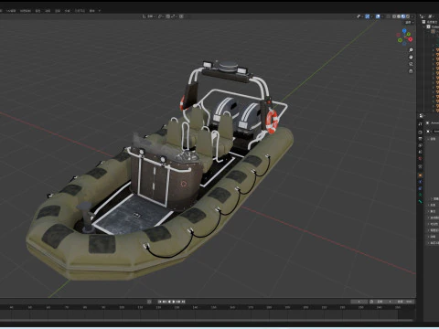Collapse the Collection tree arrow in outliner
439x329 pixels.
point(424,27)
